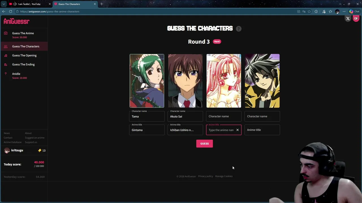The width and height of the screenshot is (362, 203).
Task: Click the browser apps grid icon
Action: click(298, 12)
